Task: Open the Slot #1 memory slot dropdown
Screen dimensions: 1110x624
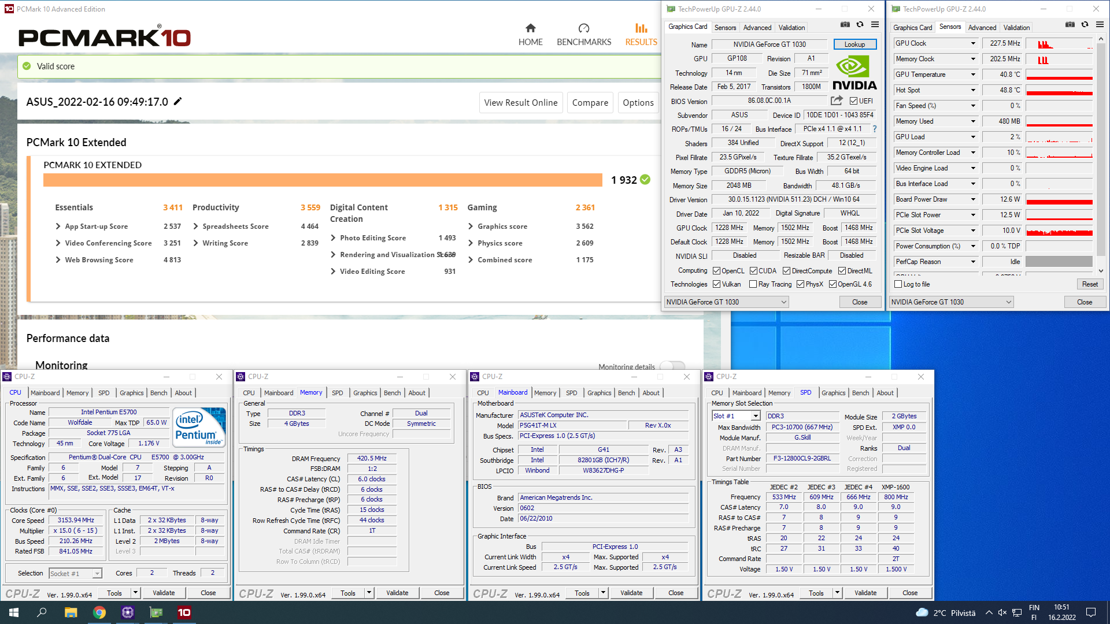Action: tap(755, 416)
